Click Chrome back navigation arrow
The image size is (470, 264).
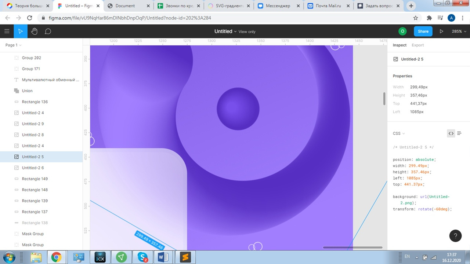[x=7, y=18]
